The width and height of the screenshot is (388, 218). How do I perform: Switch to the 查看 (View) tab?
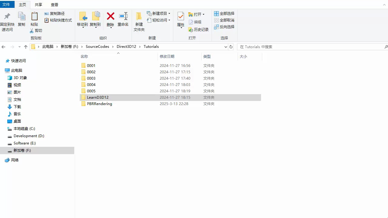pyautogui.click(x=54, y=5)
